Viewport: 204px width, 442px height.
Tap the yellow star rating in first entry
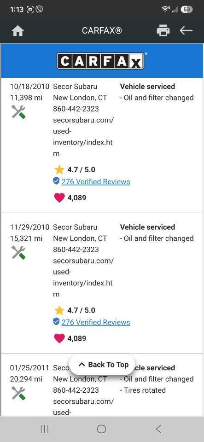pyautogui.click(x=59, y=169)
